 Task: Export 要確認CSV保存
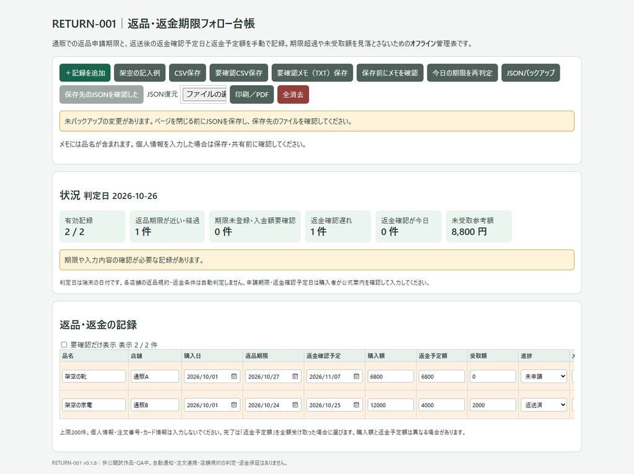click(239, 73)
